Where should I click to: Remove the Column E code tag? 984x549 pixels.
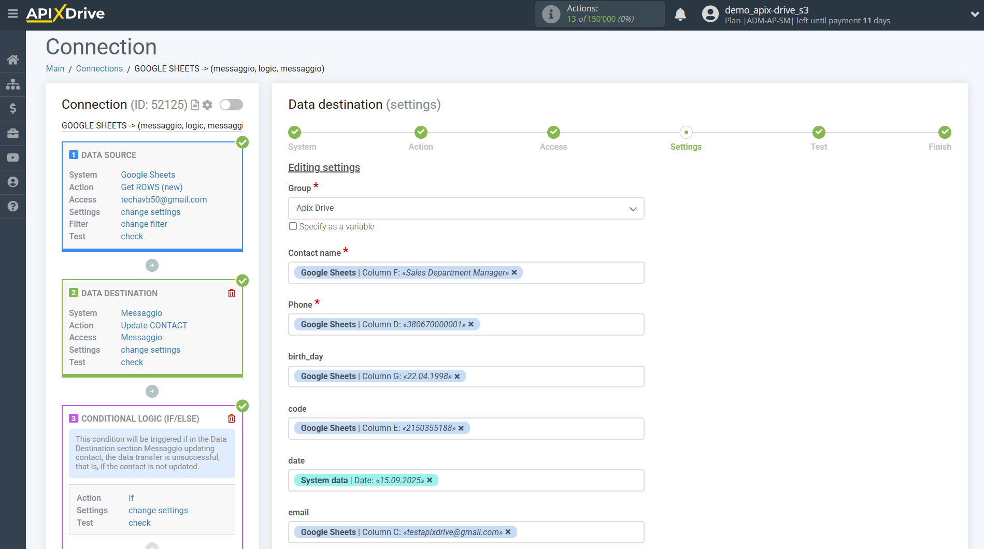coord(461,428)
